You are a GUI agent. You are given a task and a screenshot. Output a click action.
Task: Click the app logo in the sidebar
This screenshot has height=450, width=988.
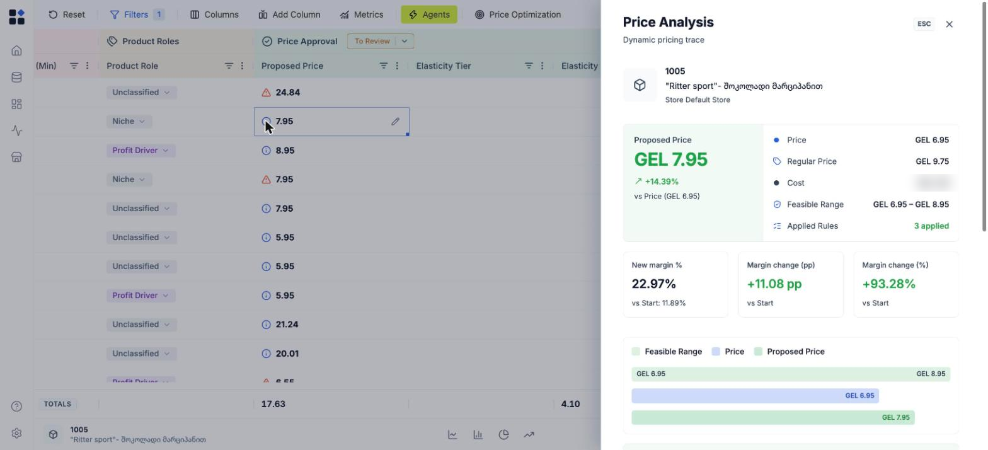click(17, 17)
